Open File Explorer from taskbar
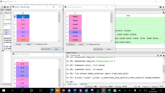Image resolution: width=165 pixels, height=93 pixels. tap(57, 90)
